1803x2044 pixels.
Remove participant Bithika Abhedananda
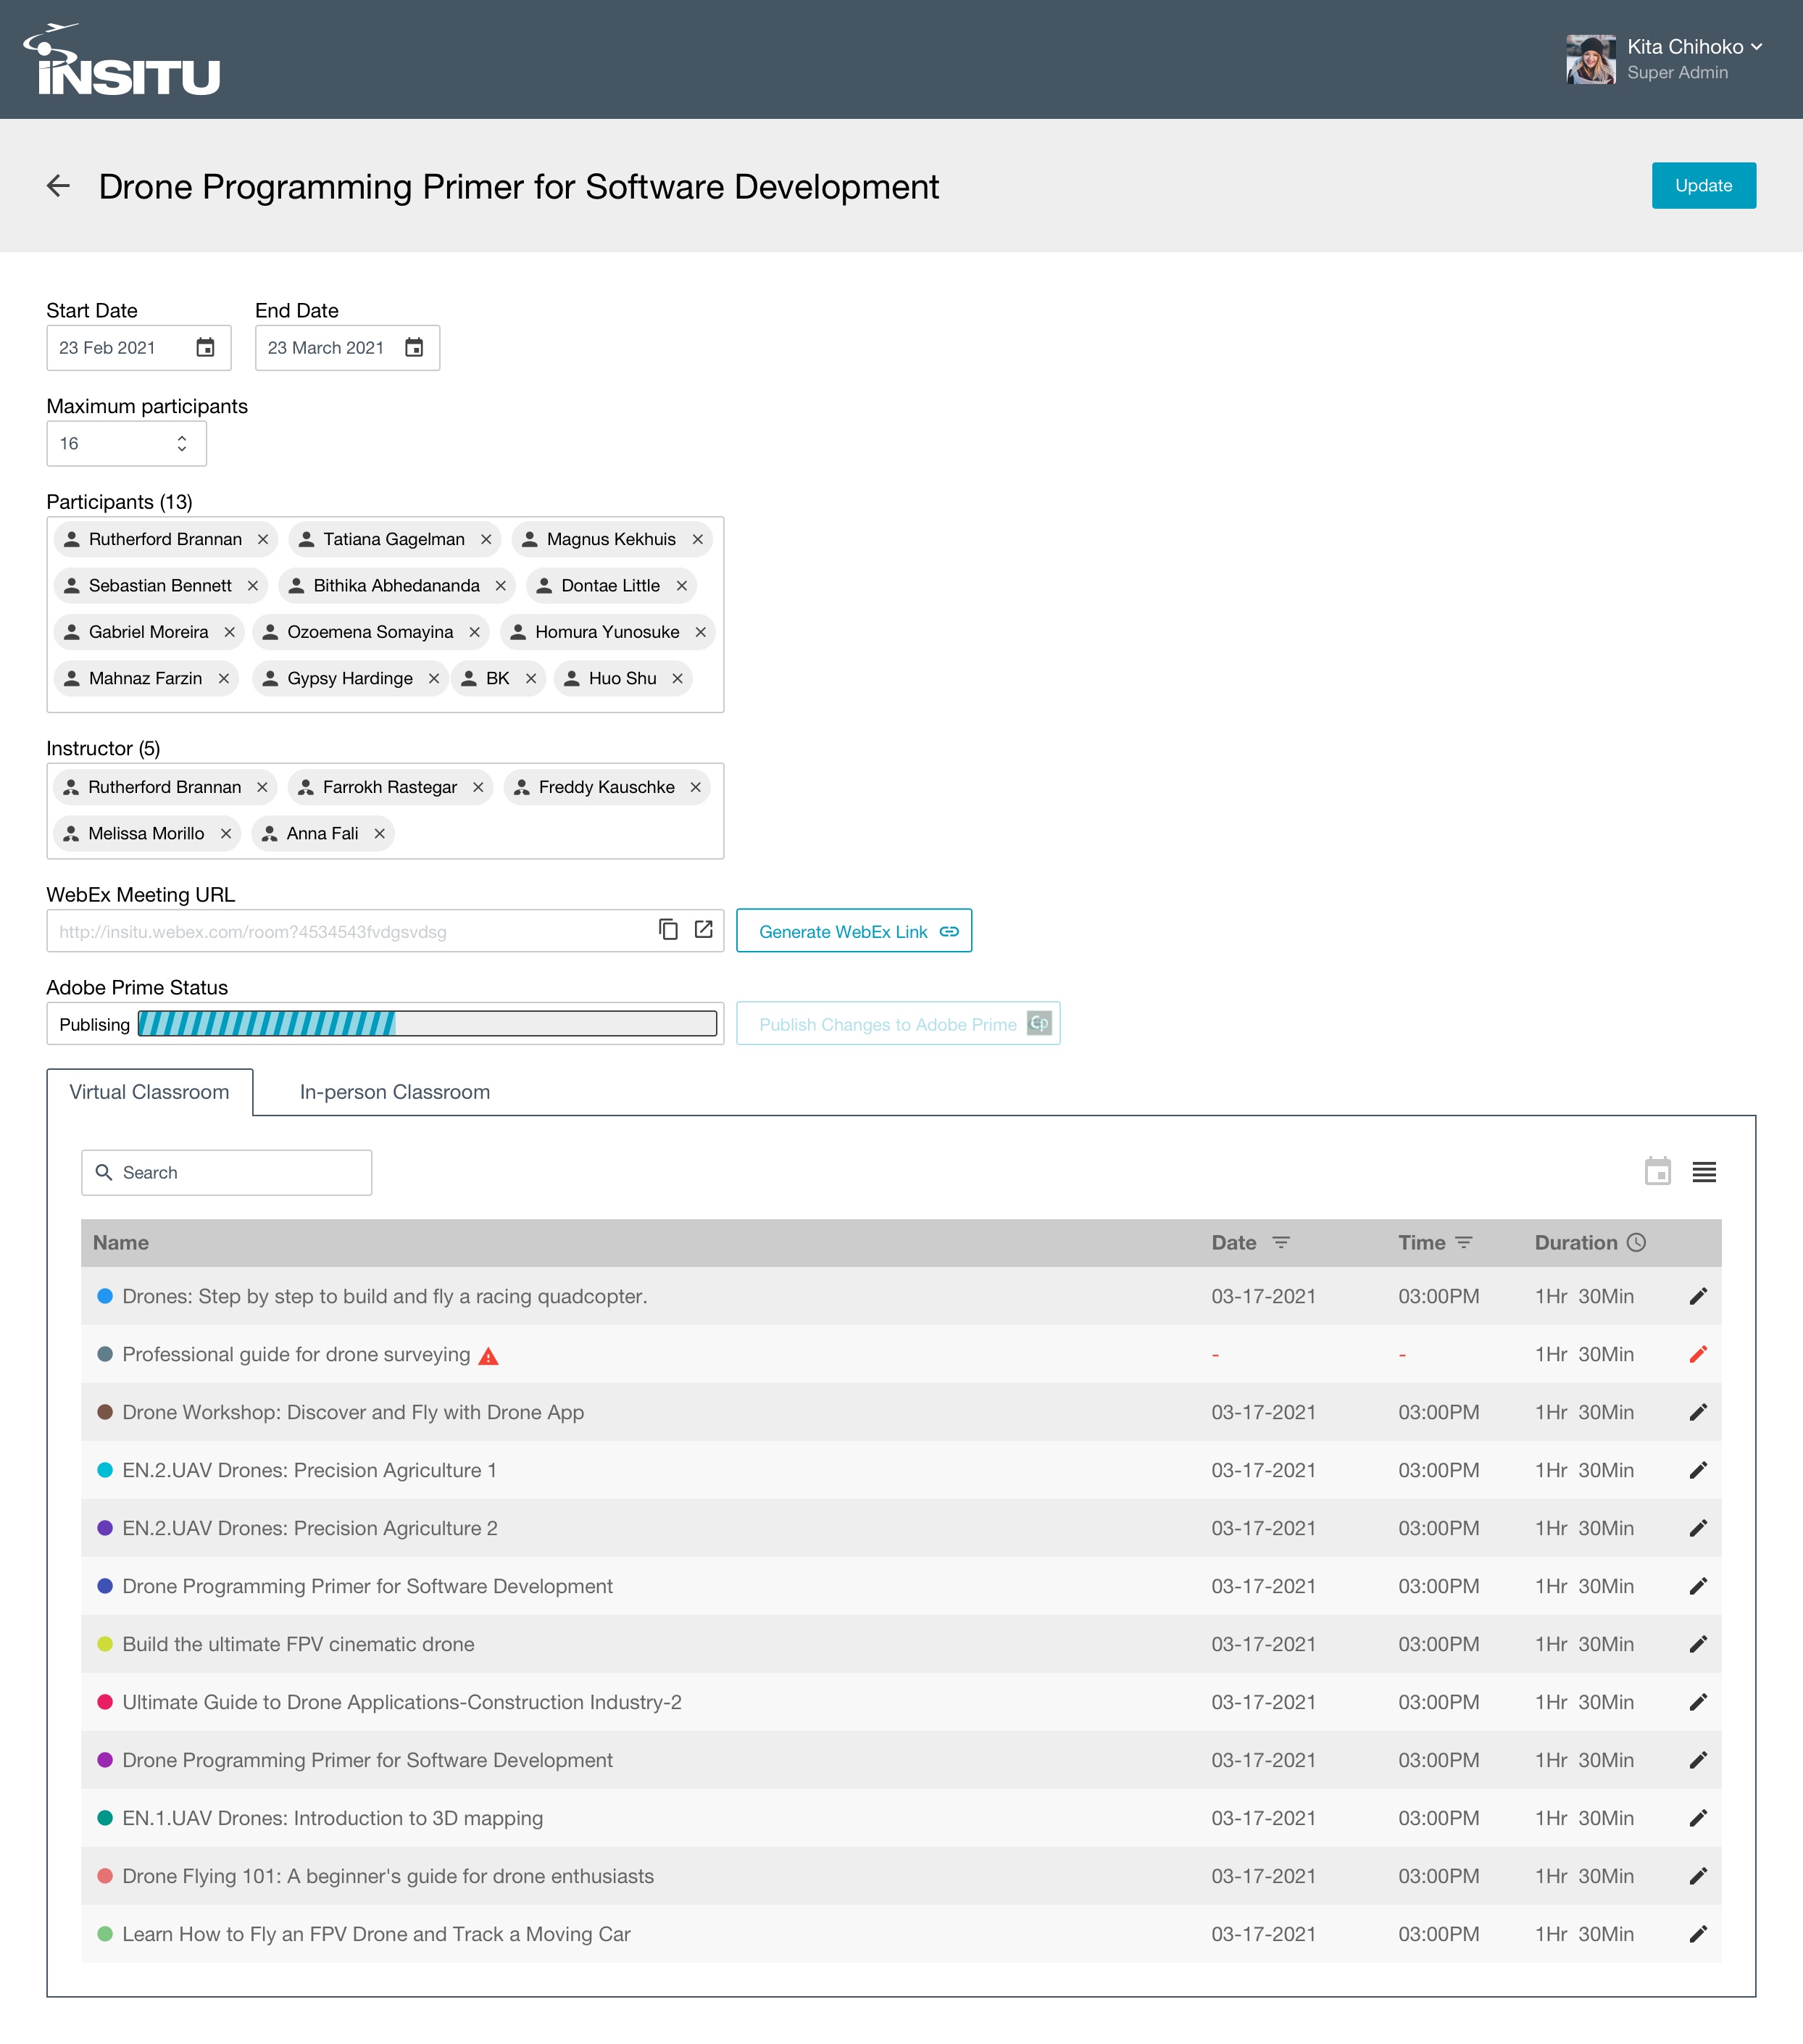tap(501, 586)
